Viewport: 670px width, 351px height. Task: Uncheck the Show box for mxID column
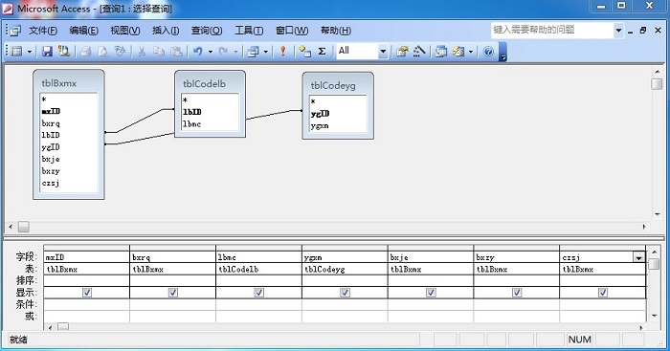87,293
